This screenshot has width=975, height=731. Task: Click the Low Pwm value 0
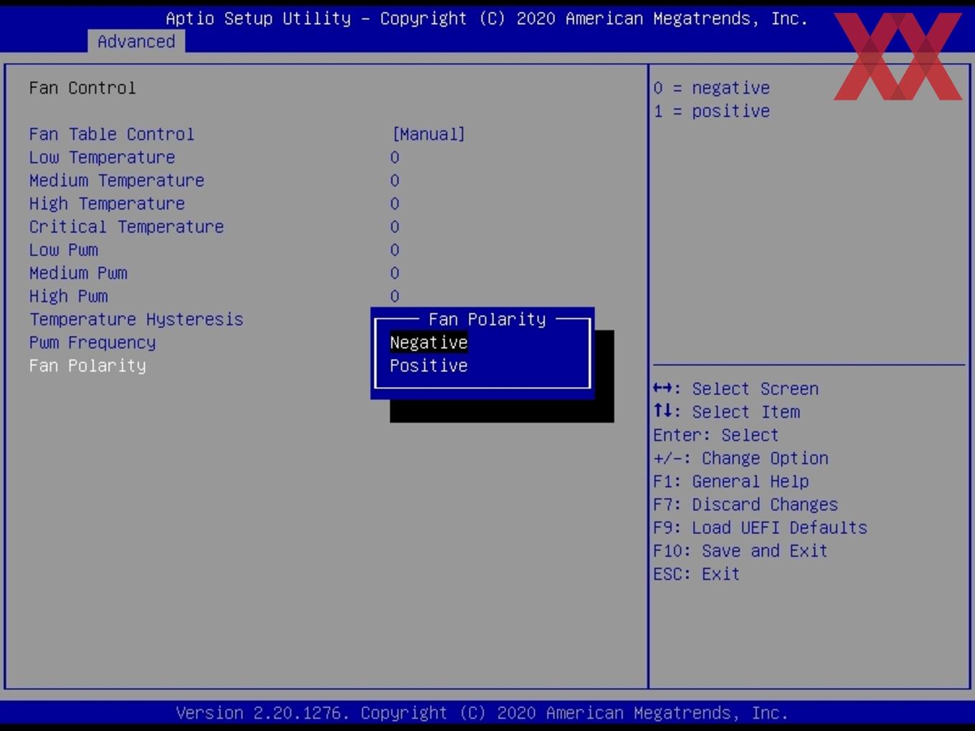click(395, 250)
